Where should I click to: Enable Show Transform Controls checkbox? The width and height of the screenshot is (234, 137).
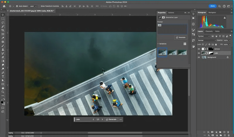39,6
